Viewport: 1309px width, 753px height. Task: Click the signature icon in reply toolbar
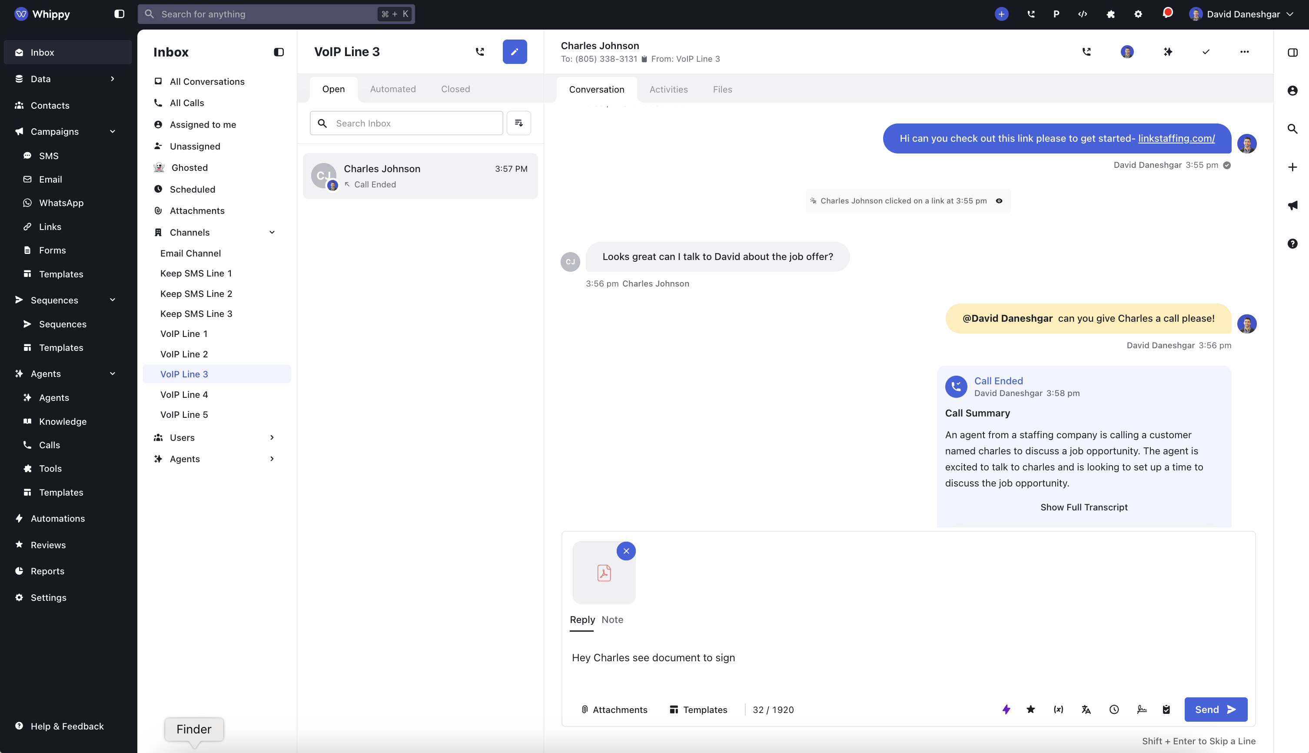tap(1142, 710)
